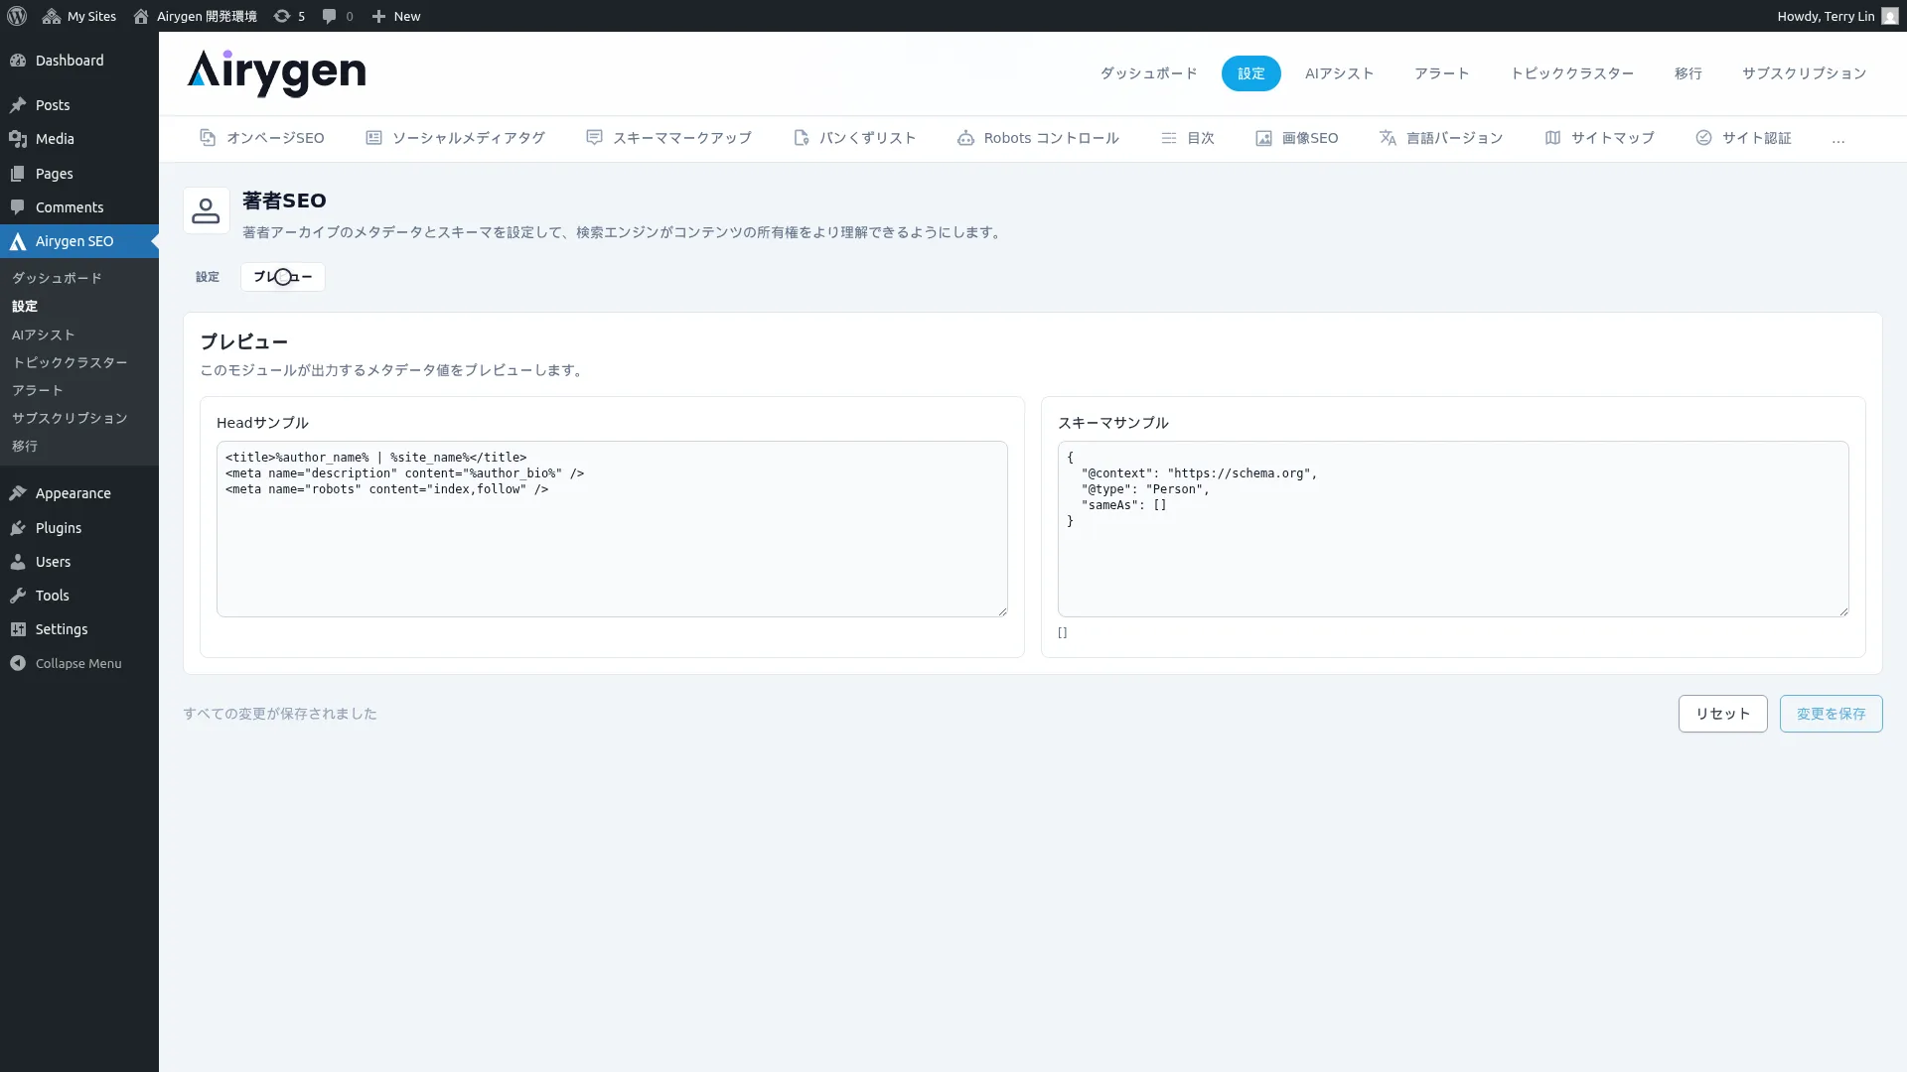
Task: Open Comments in the sidebar
Action: pyautogui.click(x=79, y=207)
